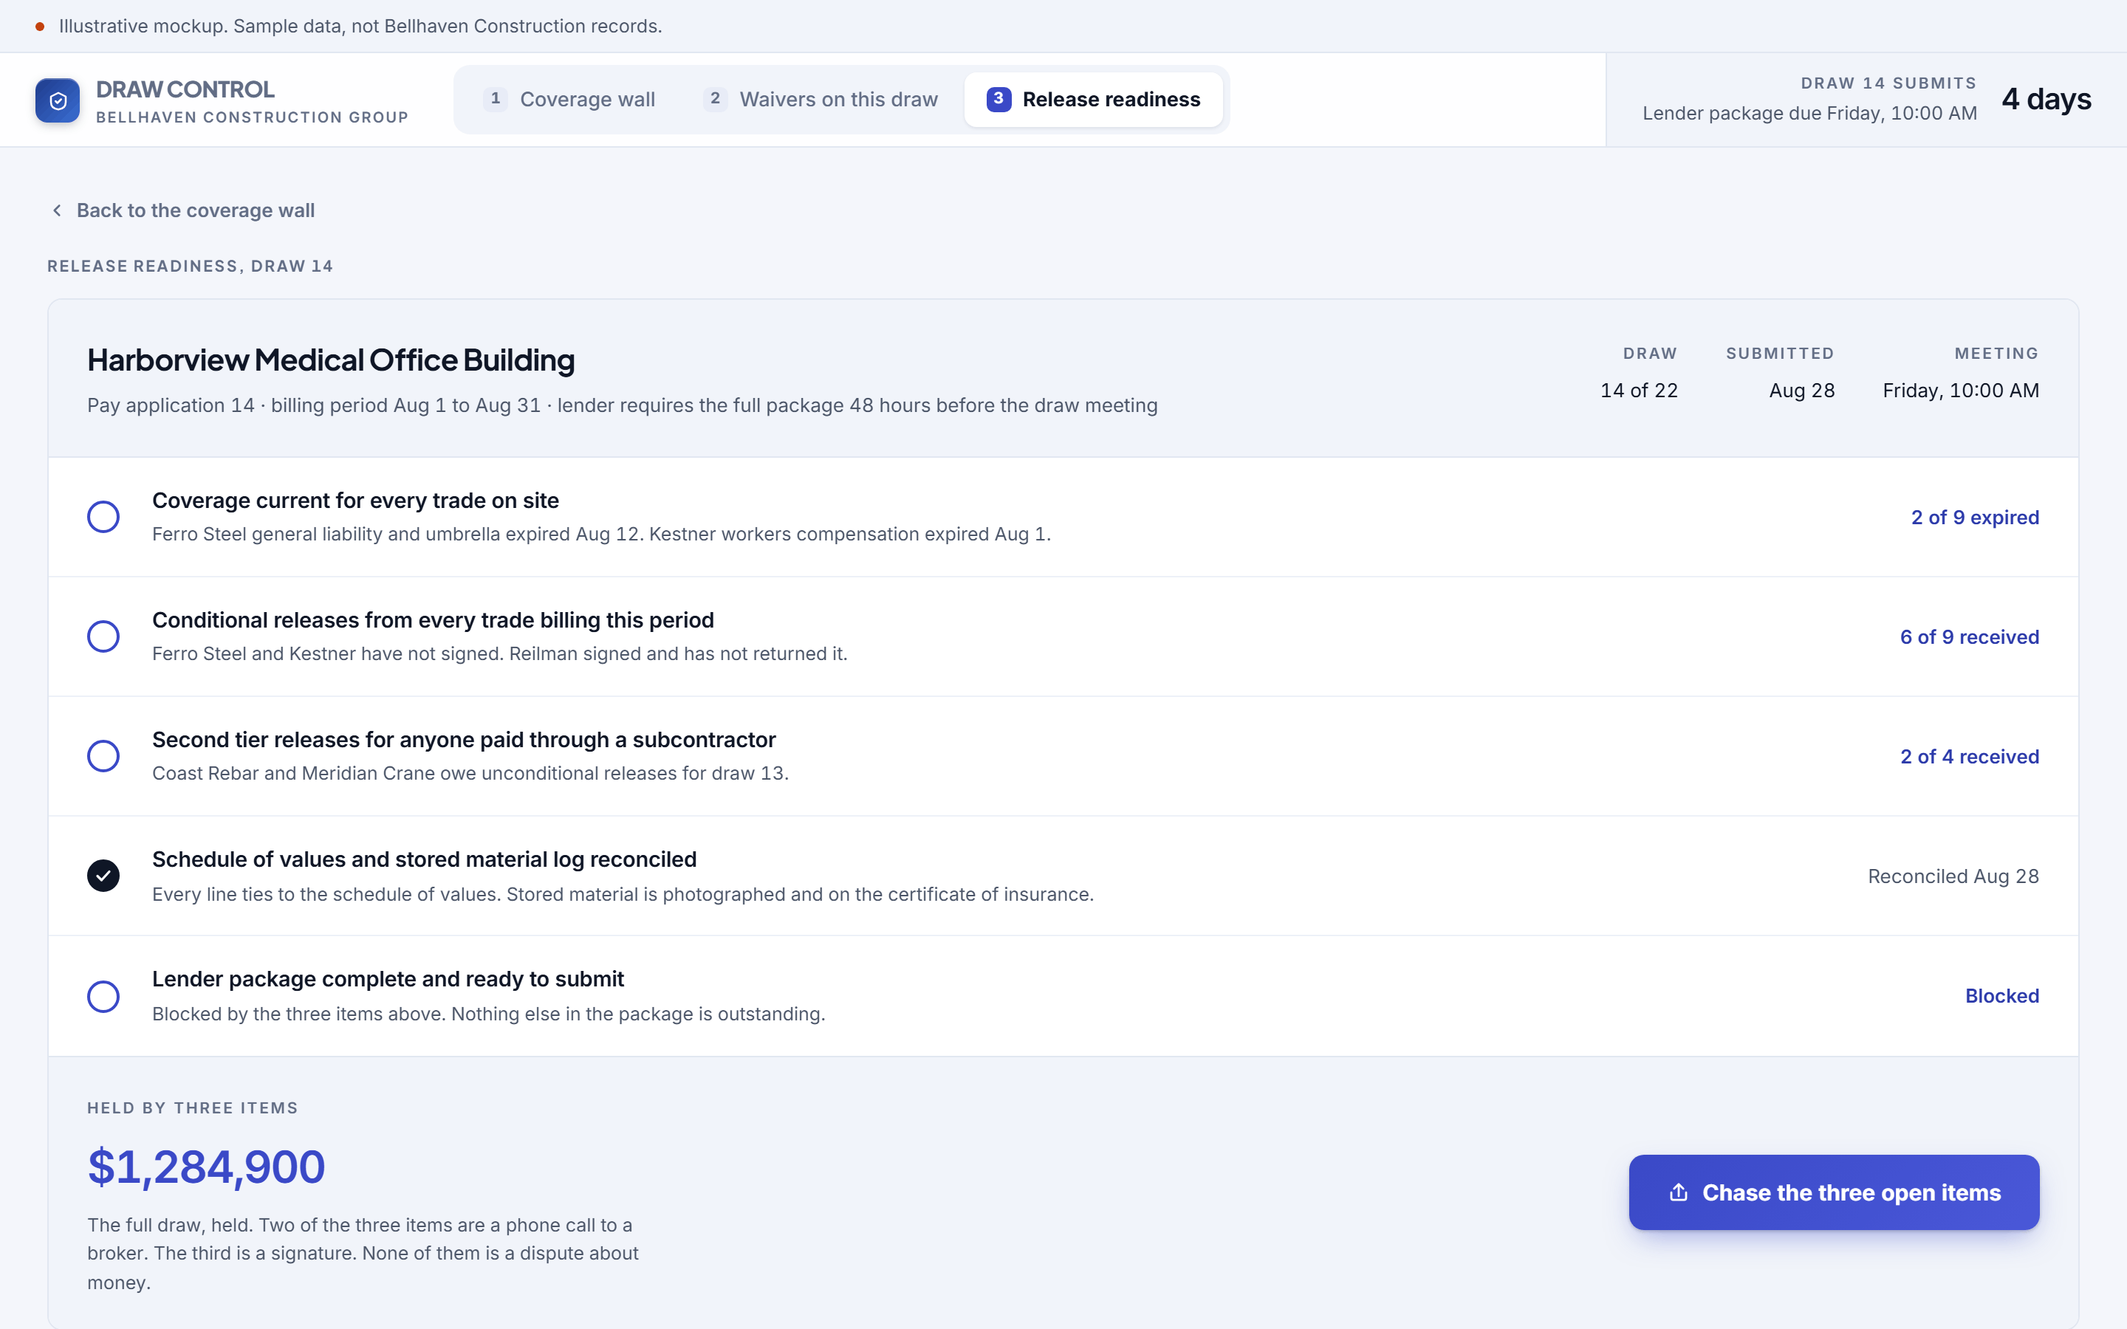
Task: Select the Release readiness tab
Action: [x=1093, y=100]
